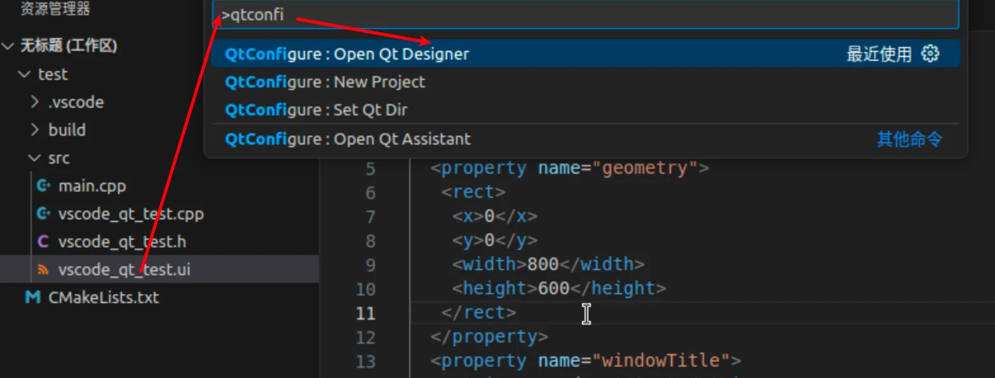This screenshot has height=378, width=995.
Task: Open main.cpp in the explorer
Action: pos(92,186)
